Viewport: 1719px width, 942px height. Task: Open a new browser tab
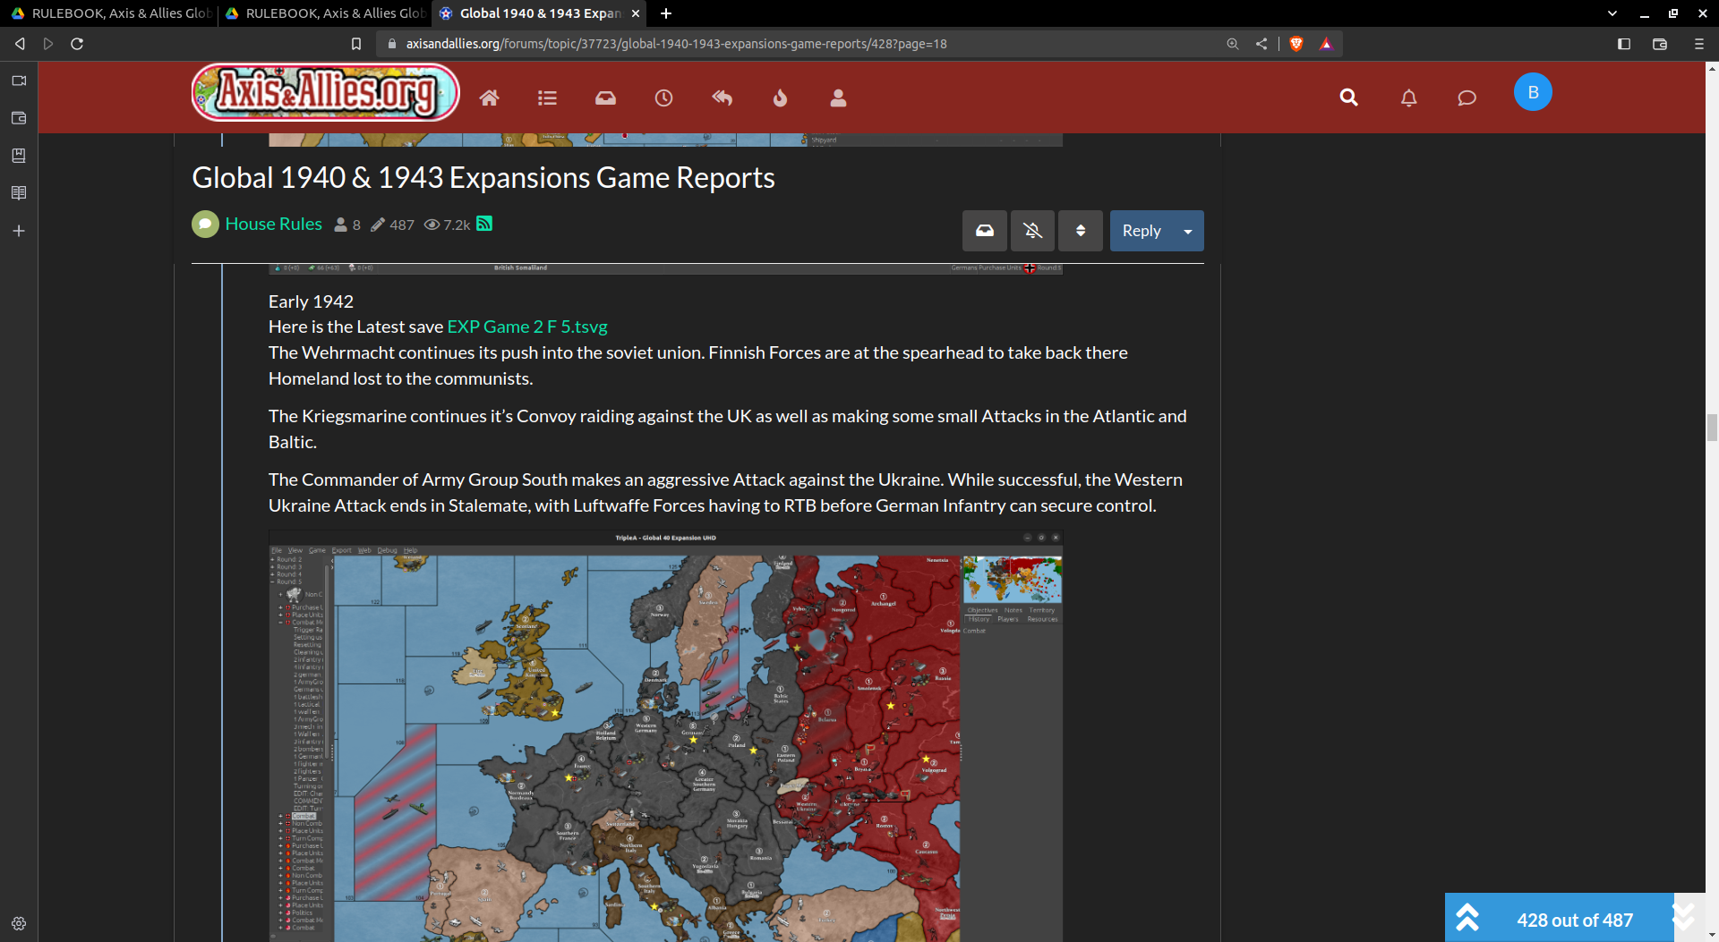pos(665,13)
